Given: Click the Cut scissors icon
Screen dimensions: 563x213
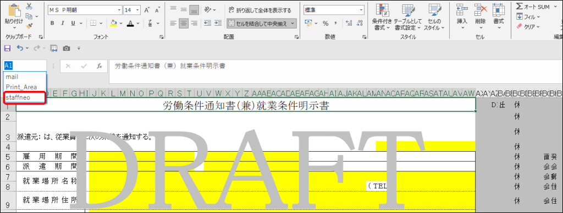Looking at the screenshot, I should pyautogui.click(x=29, y=6).
